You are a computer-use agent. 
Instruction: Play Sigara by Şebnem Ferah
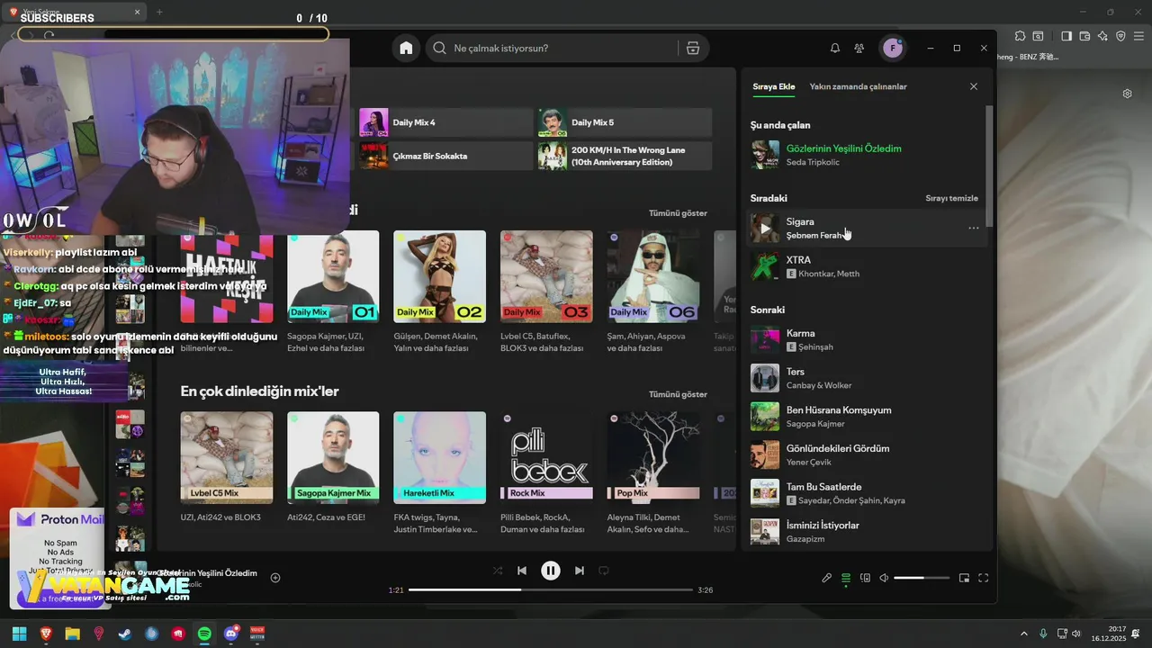pos(765,229)
